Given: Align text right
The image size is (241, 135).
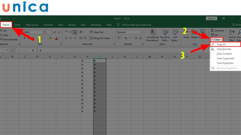Looking at the screenshot, I should coord(75,38).
